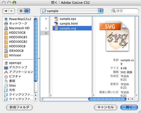141x113 pixels.
Task: Switch to column view mode
Action: point(27,11)
